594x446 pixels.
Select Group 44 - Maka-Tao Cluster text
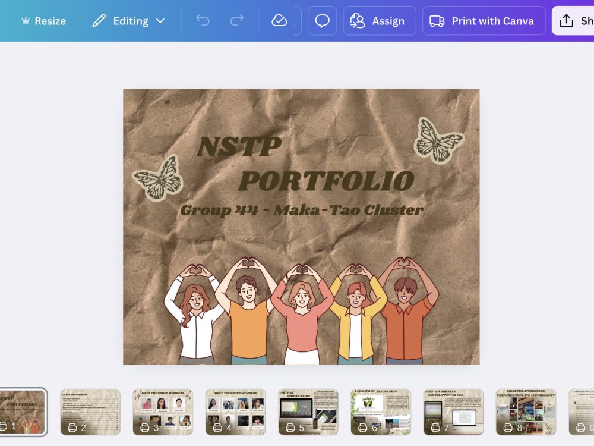pos(302,210)
